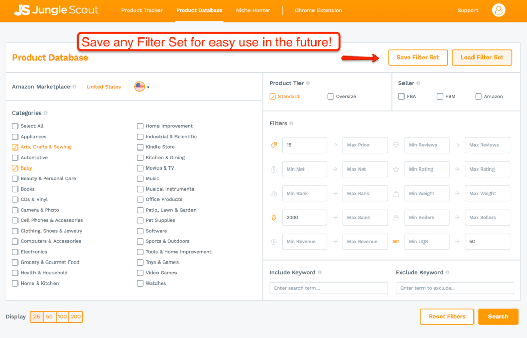Click the Save Filter Set button
This screenshot has width=527, height=338.
pos(418,58)
